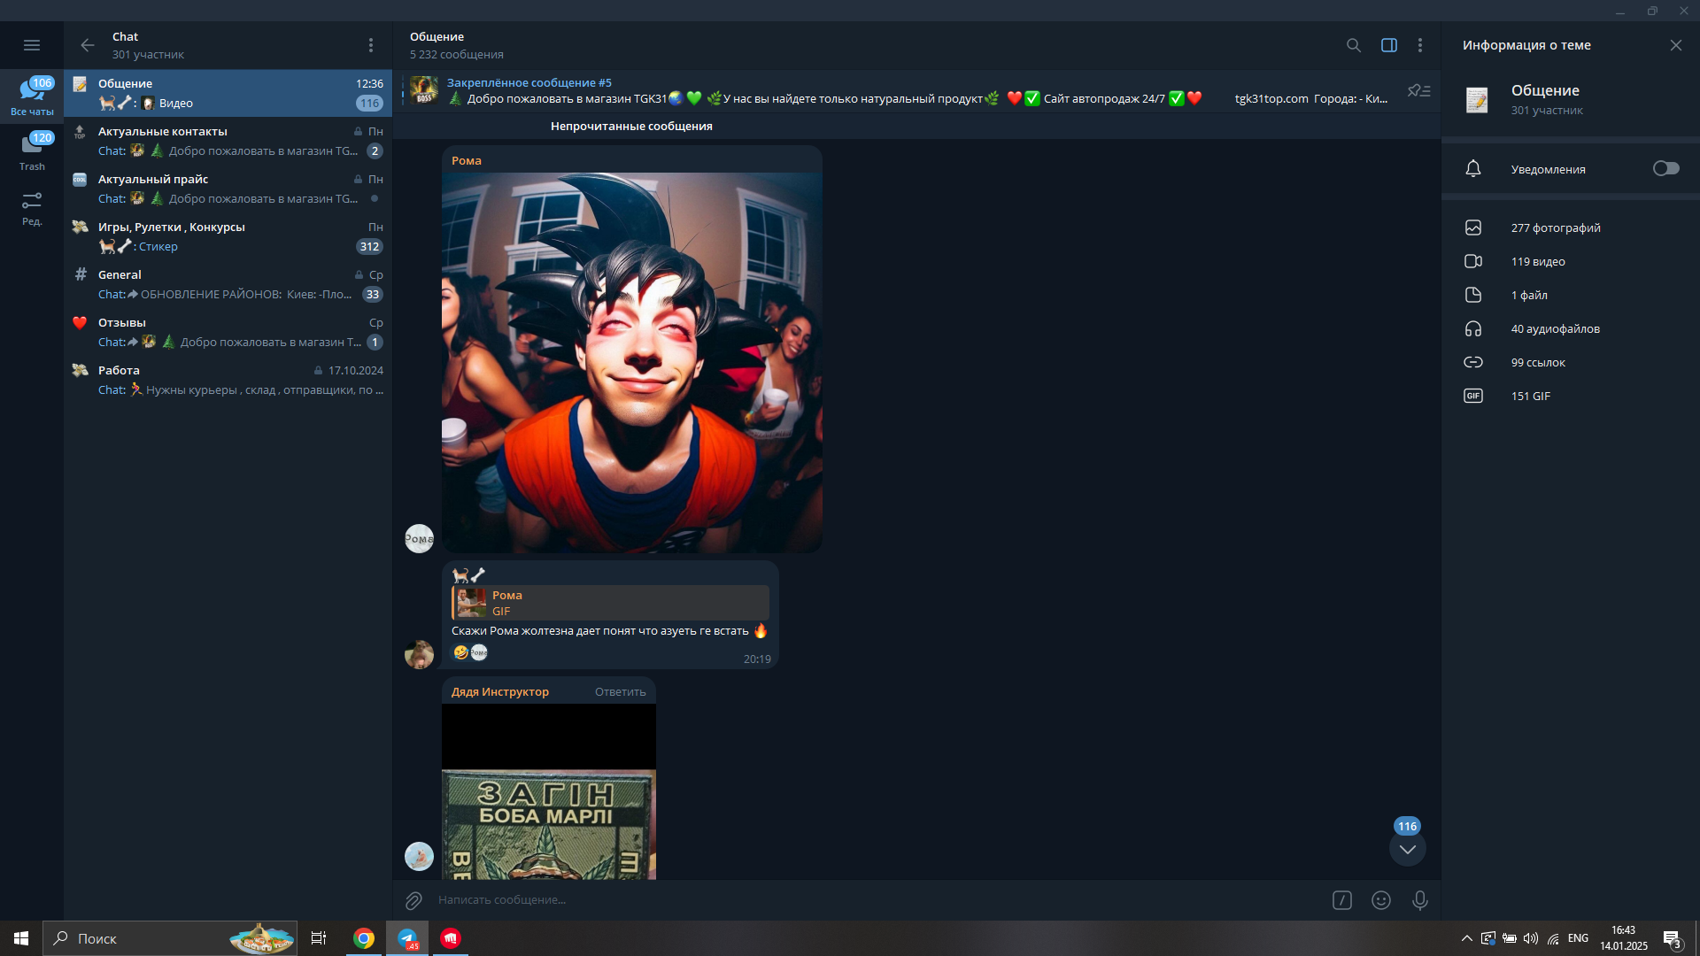The image size is (1700, 956).
Task: Select the Trash chat folder
Action: (32, 151)
